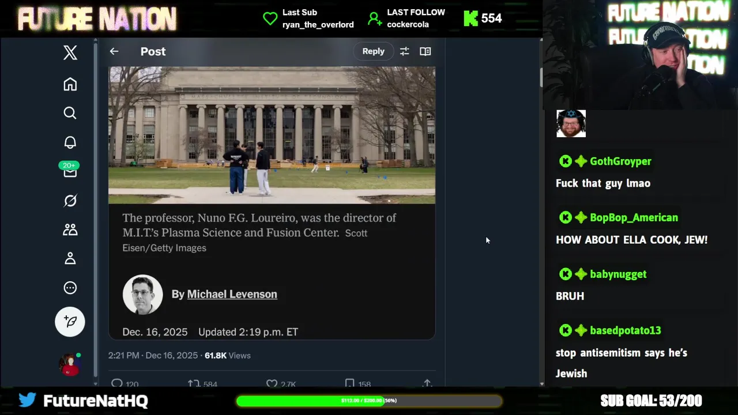Click the share upload icon
This screenshot has height=415, width=738.
pos(427,383)
